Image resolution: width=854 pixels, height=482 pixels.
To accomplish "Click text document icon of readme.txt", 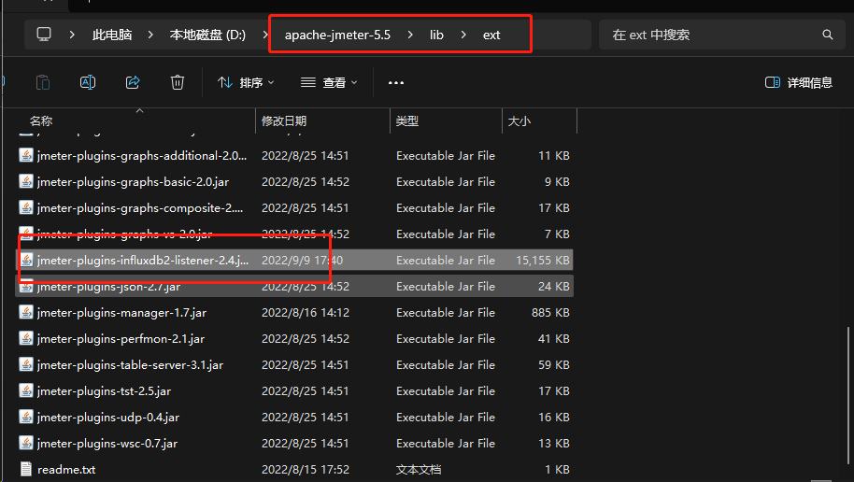I will click(25, 469).
